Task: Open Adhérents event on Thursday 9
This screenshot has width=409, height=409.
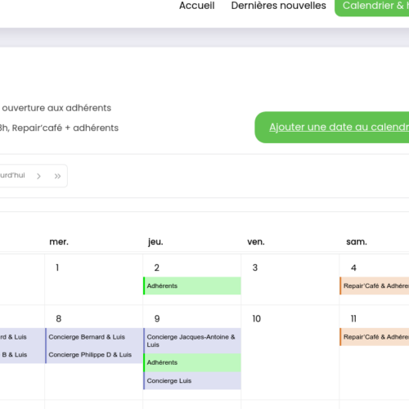Action: pyautogui.click(x=192, y=362)
